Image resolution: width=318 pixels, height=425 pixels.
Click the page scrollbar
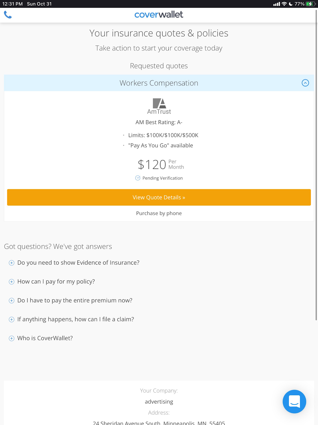point(316,165)
